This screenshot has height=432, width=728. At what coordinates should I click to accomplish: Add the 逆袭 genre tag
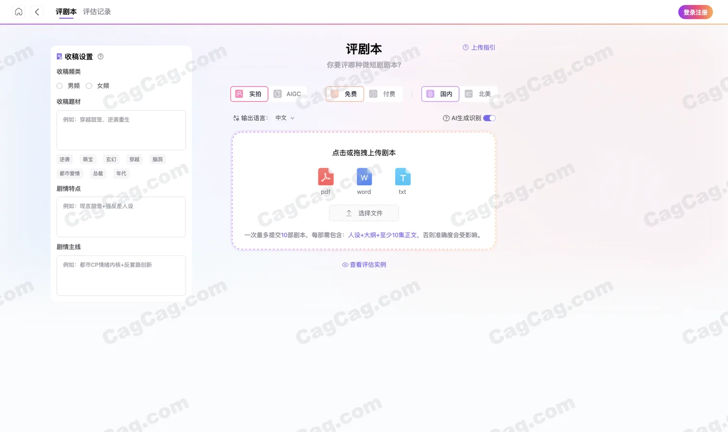point(65,160)
